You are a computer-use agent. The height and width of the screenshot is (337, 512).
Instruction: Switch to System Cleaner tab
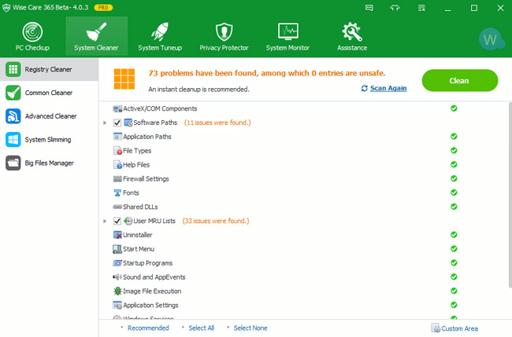tap(96, 36)
